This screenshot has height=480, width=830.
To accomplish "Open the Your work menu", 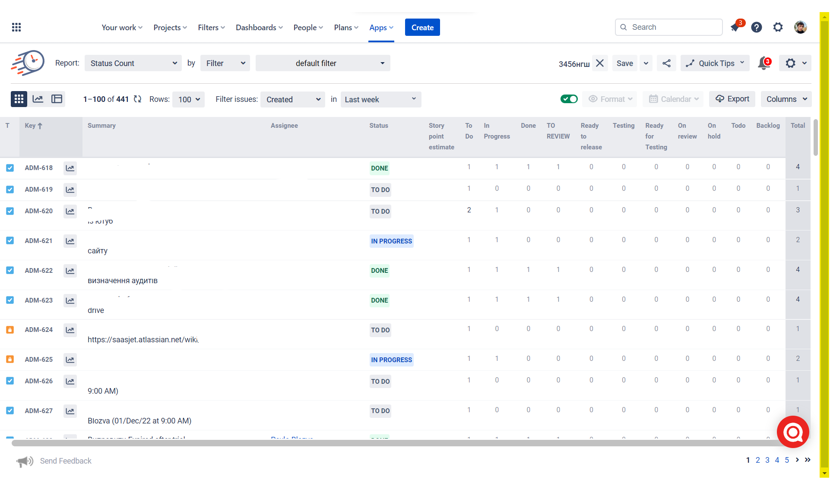I will point(122,27).
